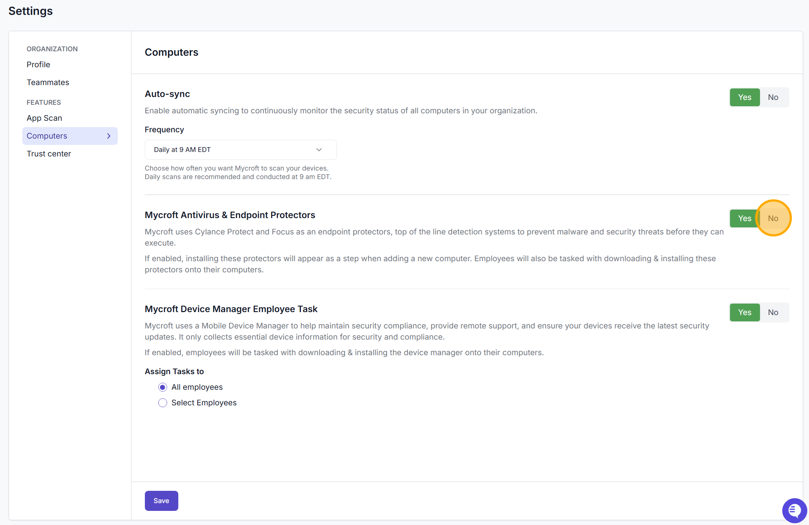Select the All employees radio button

coord(163,387)
